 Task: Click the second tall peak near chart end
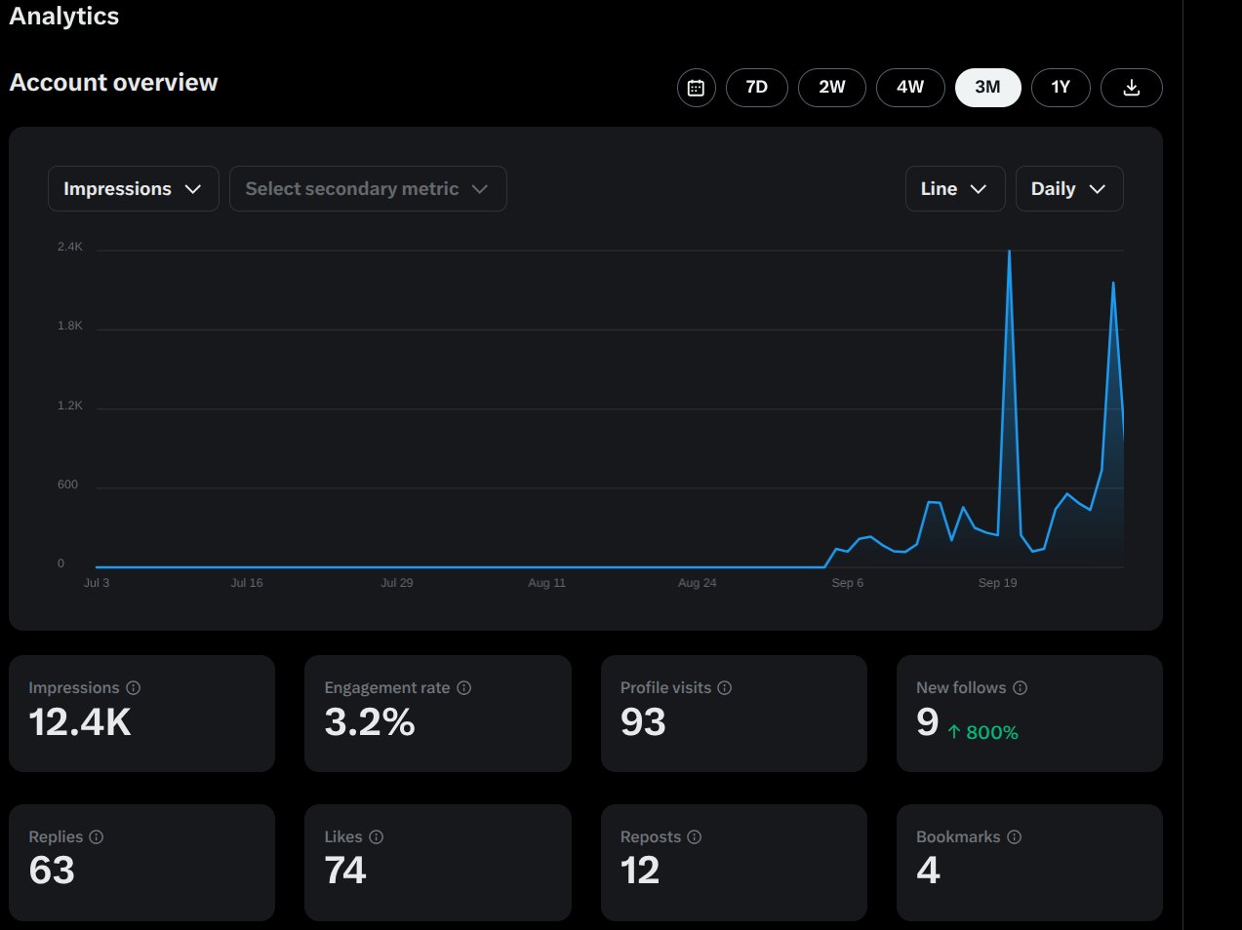click(x=1113, y=285)
